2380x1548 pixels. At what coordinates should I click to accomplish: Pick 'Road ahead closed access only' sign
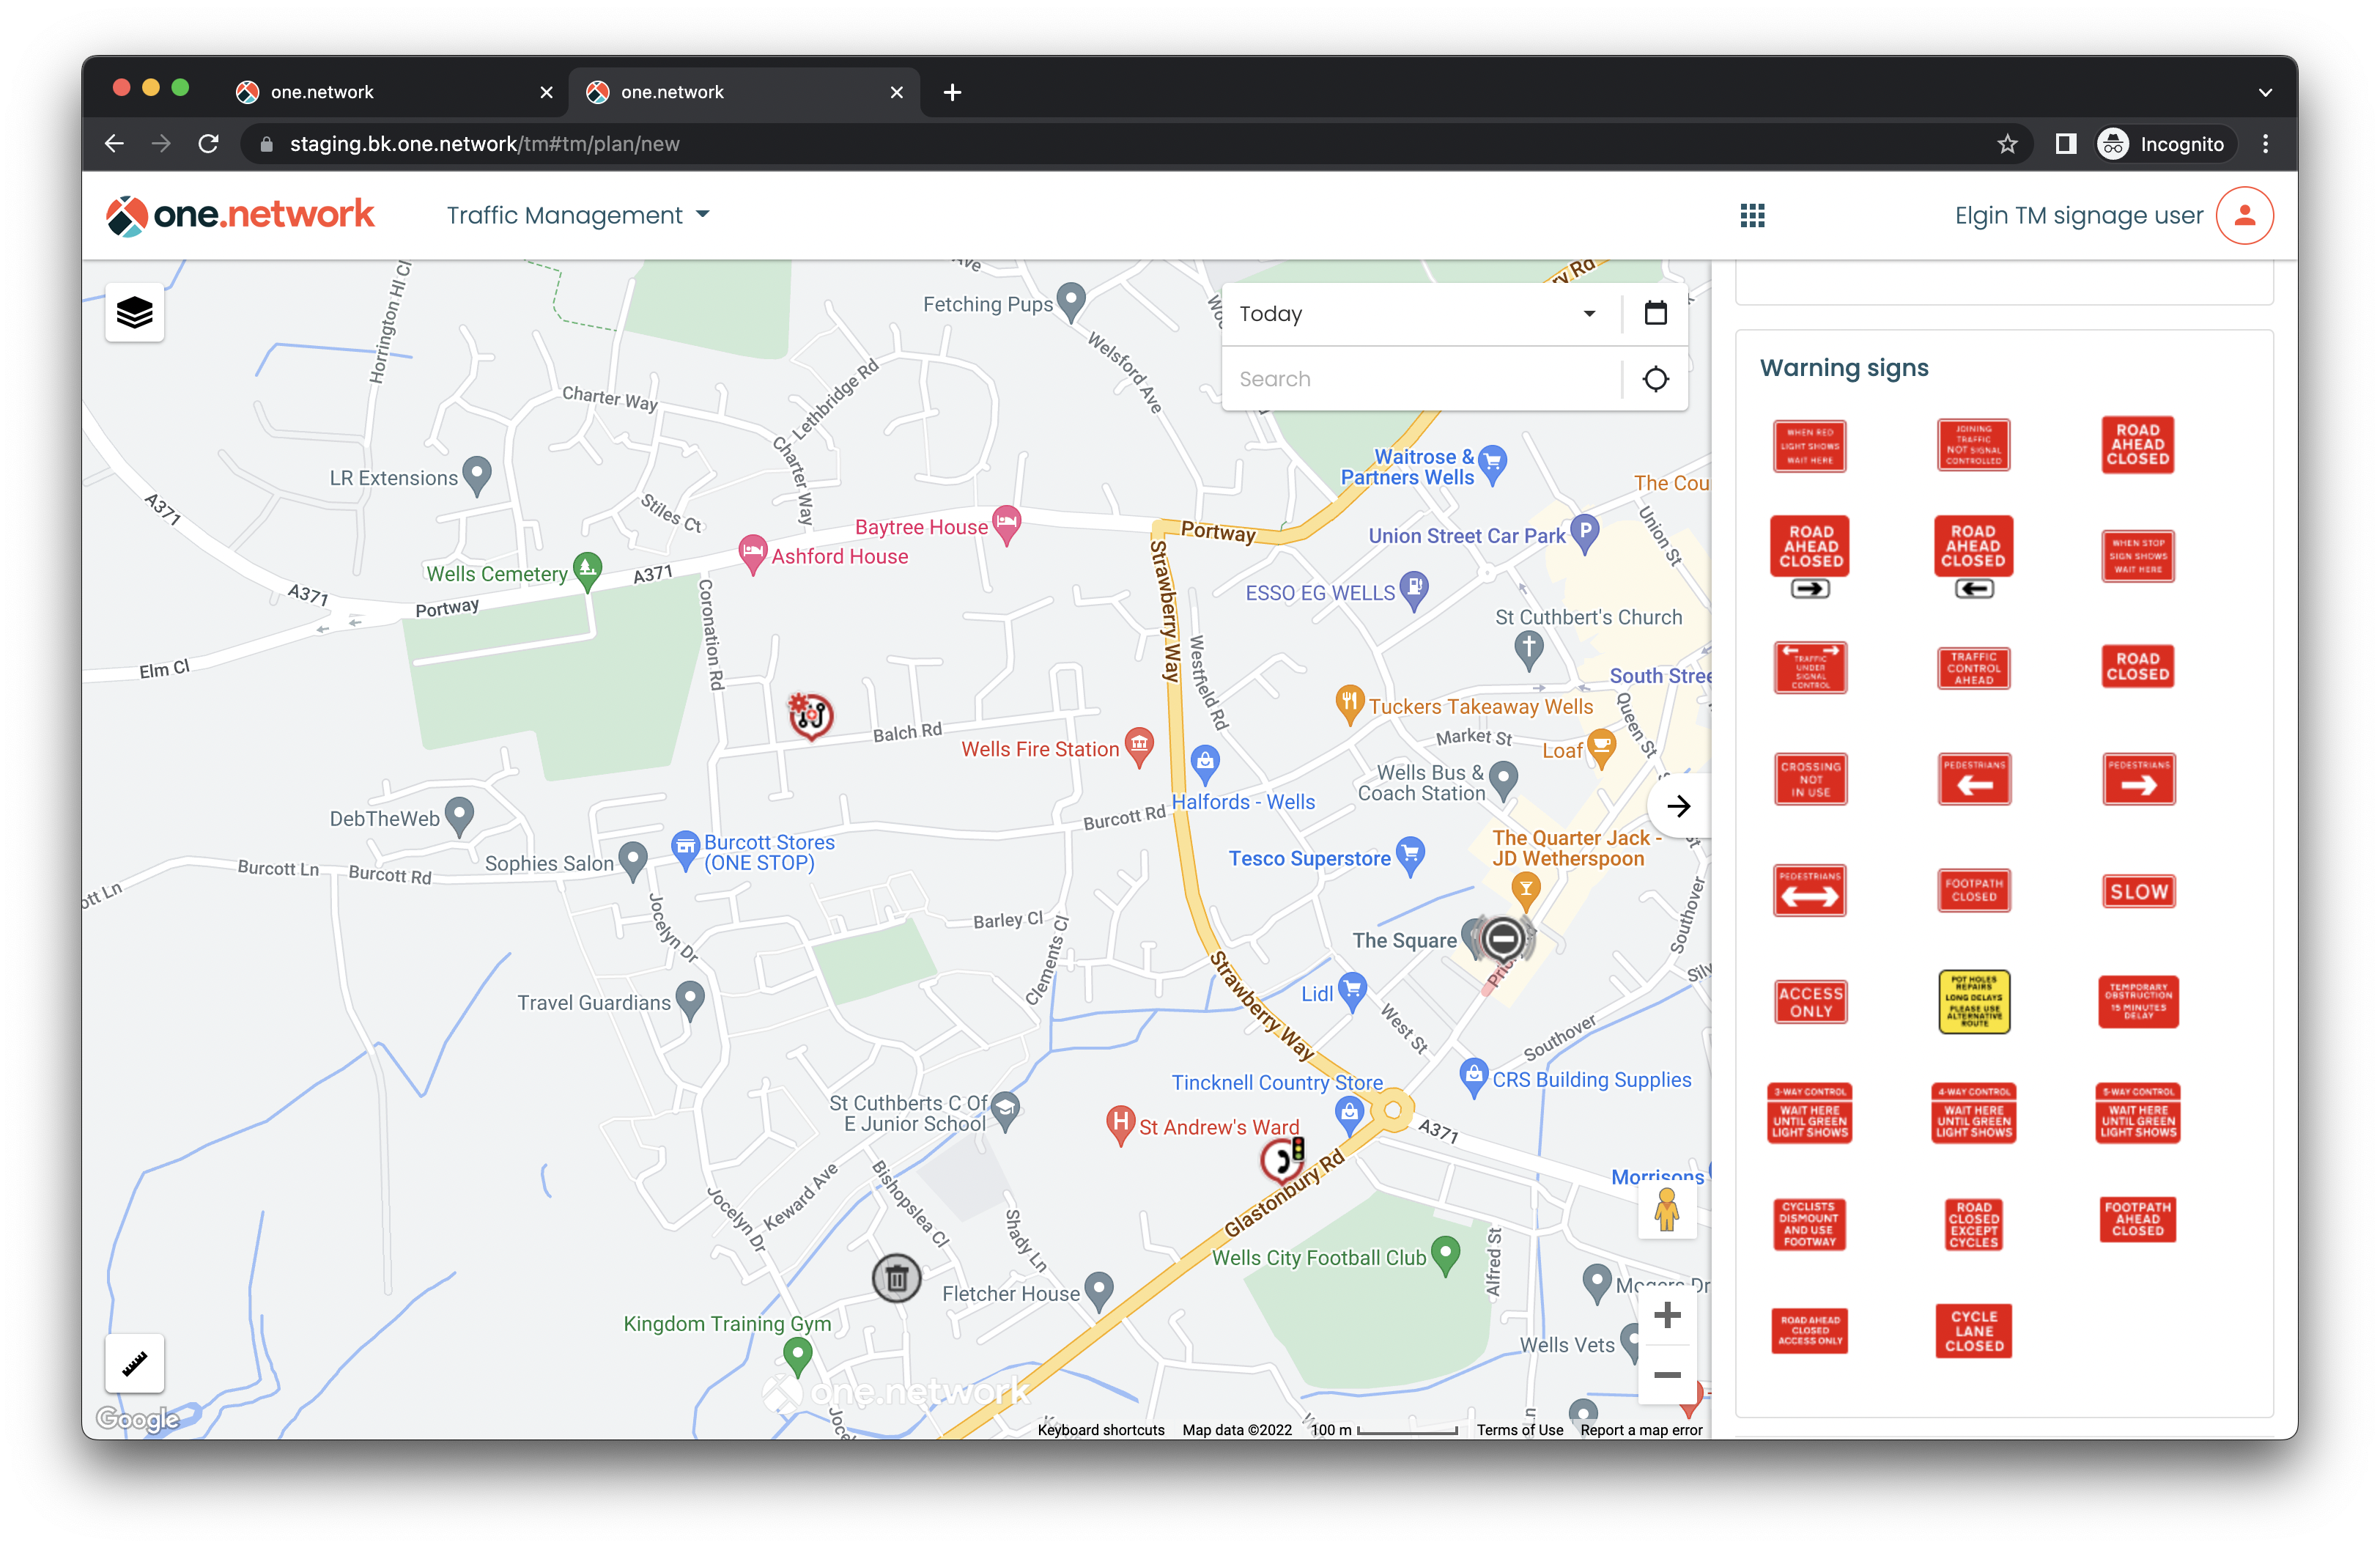[x=1810, y=1331]
